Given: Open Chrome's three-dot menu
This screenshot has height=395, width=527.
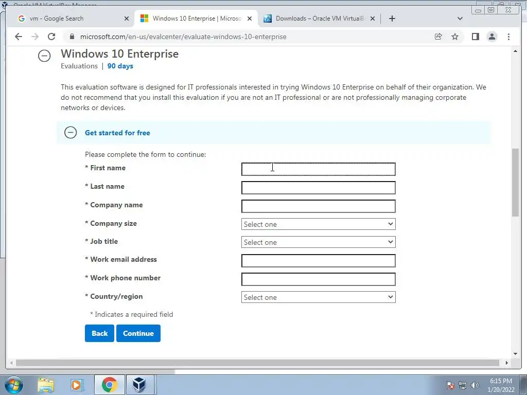Looking at the screenshot, I should point(508,37).
